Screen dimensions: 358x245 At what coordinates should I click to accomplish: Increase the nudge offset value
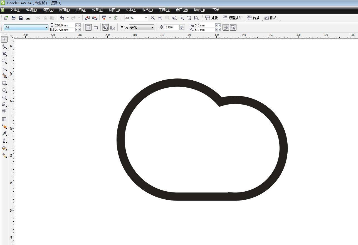182,26
